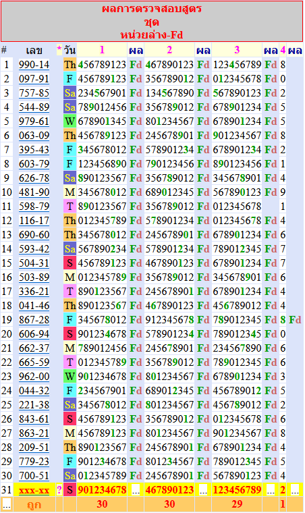Click the 544-89 result link
The height and width of the screenshot is (513, 305).
34,107
